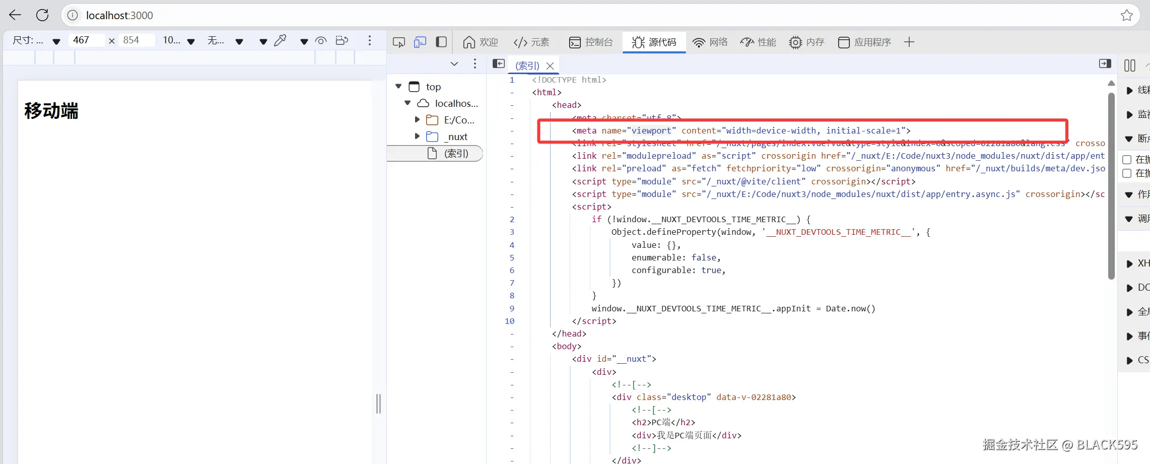
Task: Open dropdown arrow left of the eyedropper icon
Action: click(x=263, y=41)
